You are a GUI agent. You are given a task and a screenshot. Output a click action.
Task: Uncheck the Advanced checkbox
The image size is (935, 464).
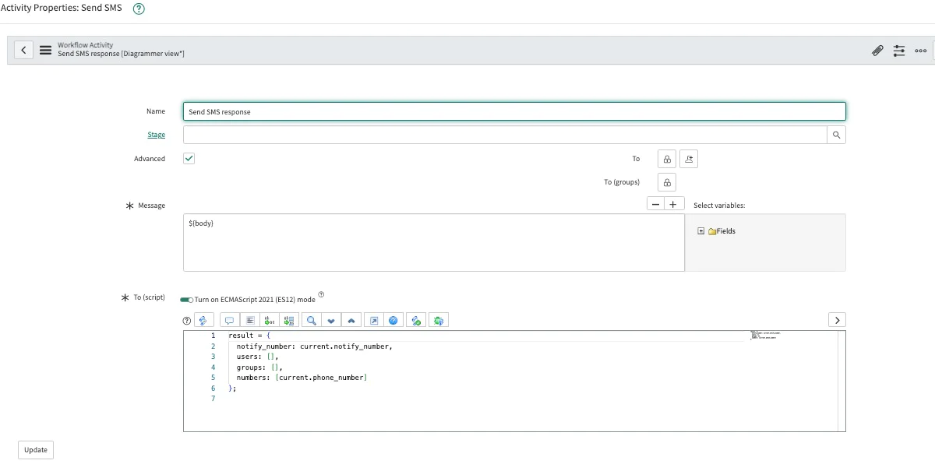189,158
